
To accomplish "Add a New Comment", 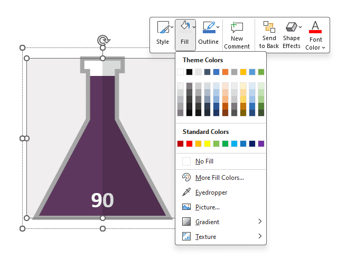I will (237, 35).
